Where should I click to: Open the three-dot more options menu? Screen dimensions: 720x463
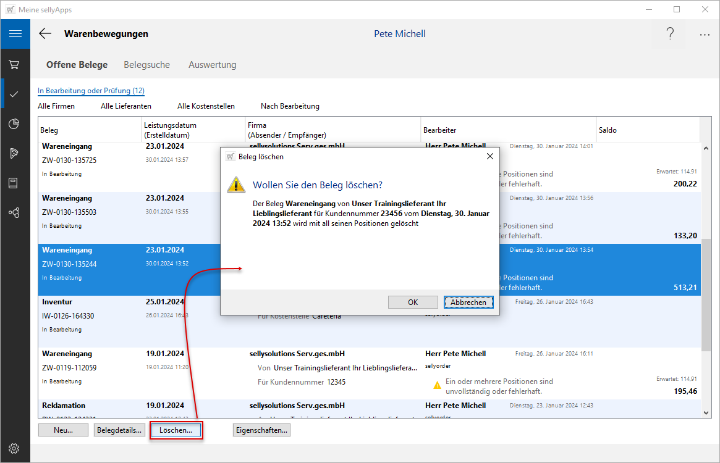pyautogui.click(x=705, y=35)
